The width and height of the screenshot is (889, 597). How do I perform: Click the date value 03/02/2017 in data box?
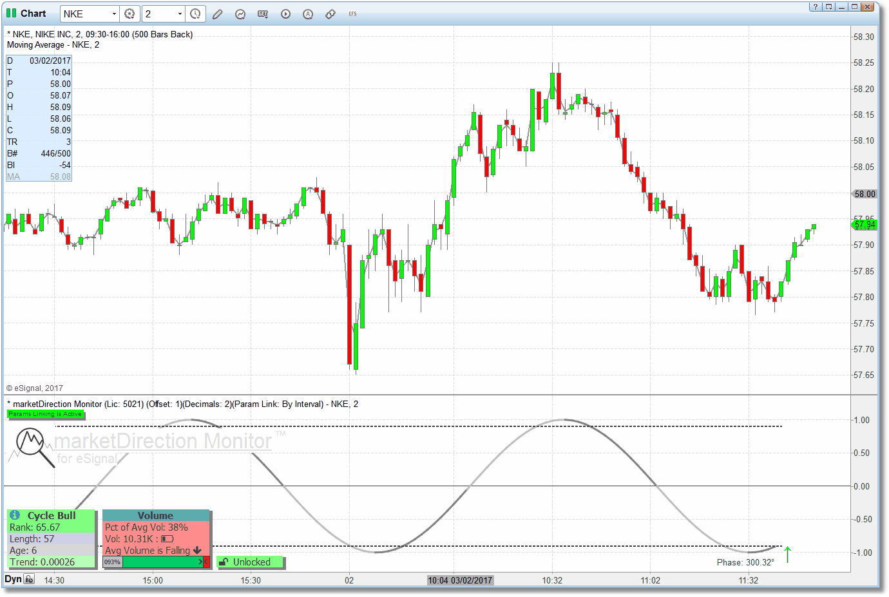point(50,61)
